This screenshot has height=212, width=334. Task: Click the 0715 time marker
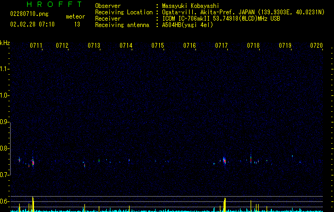(x=158, y=46)
